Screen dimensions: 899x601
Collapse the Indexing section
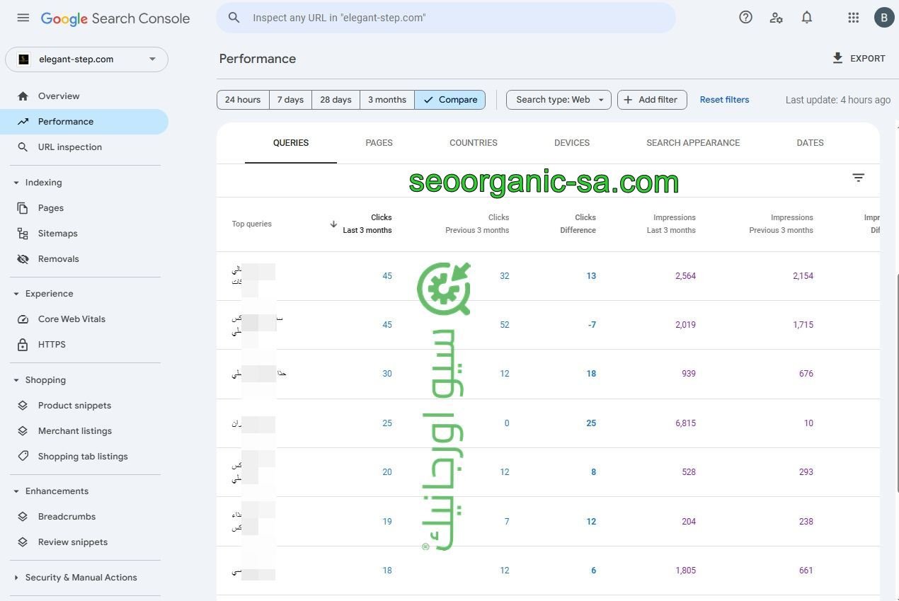point(16,183)
